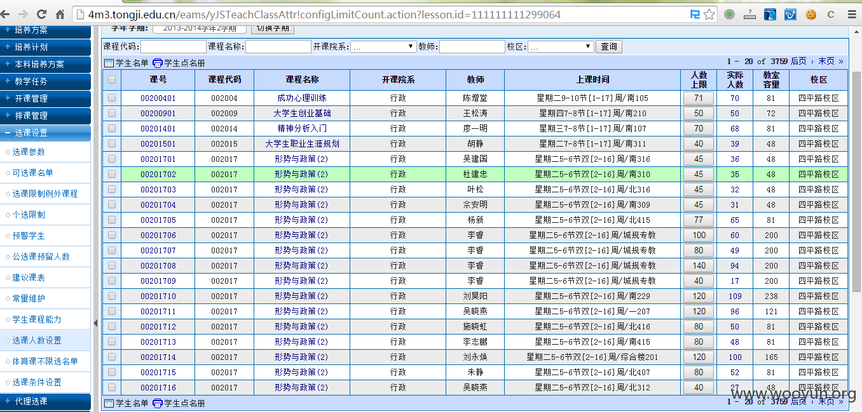Click the 学生名单 list icon above the table
This screenshot has height=412, width=862.
(x=109, y=63)
